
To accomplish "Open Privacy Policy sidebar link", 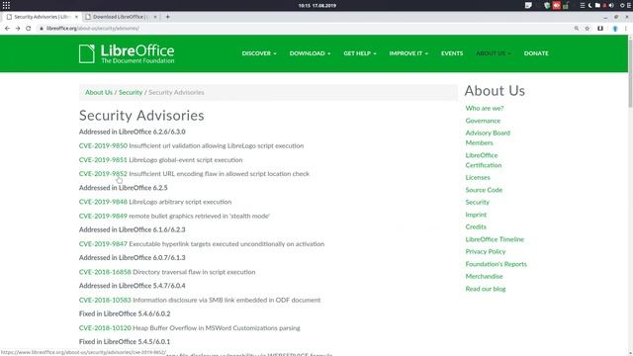I will click(x=486, y=251).
